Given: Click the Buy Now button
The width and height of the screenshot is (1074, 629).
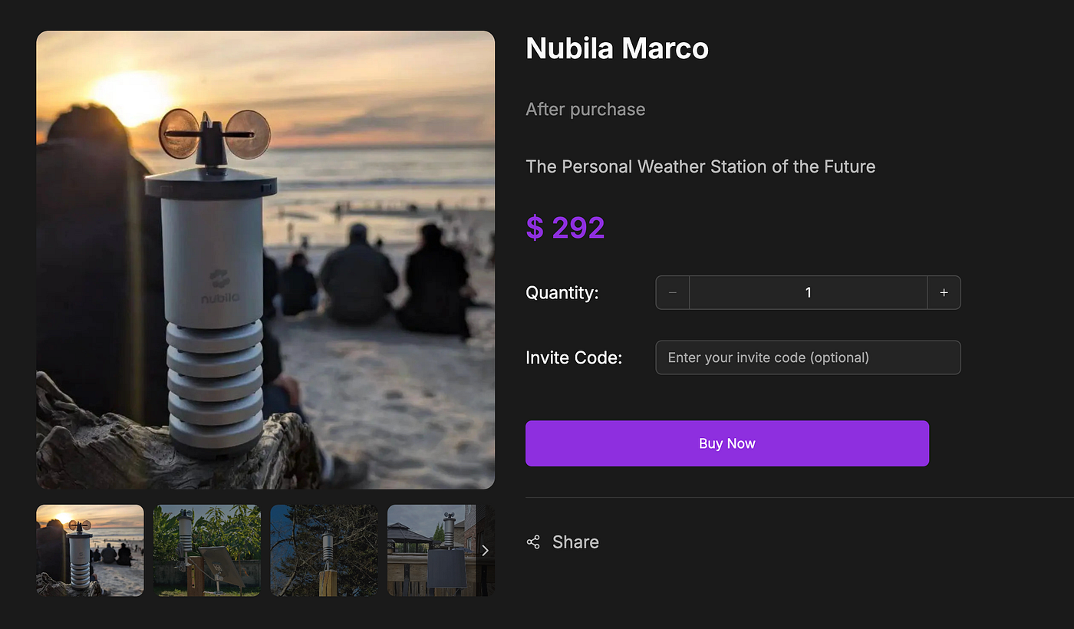Looking at the screenshot, I should pos(727,443).
